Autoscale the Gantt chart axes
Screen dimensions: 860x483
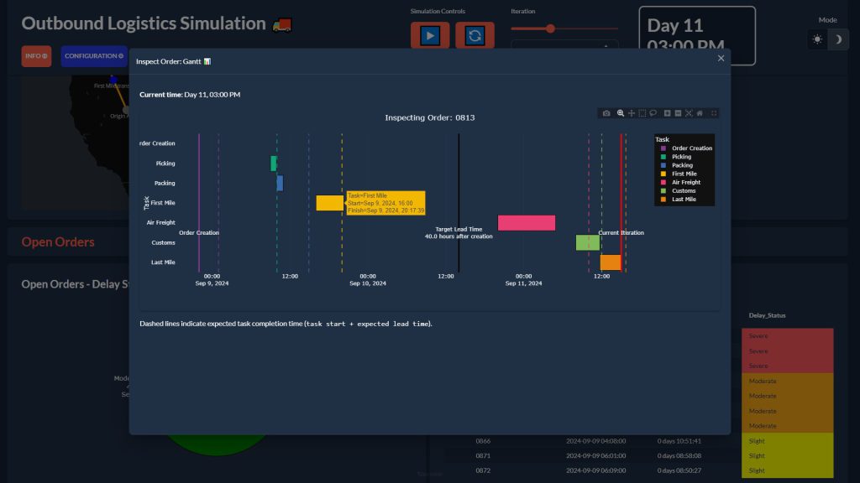pyautogui.click(x=689, y=113)
